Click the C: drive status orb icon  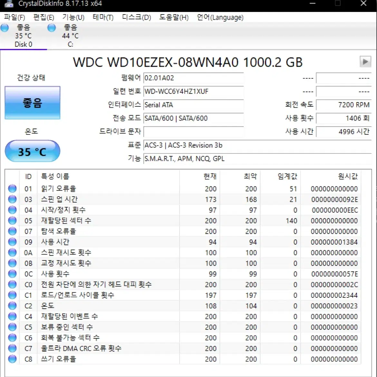point(52,28)
